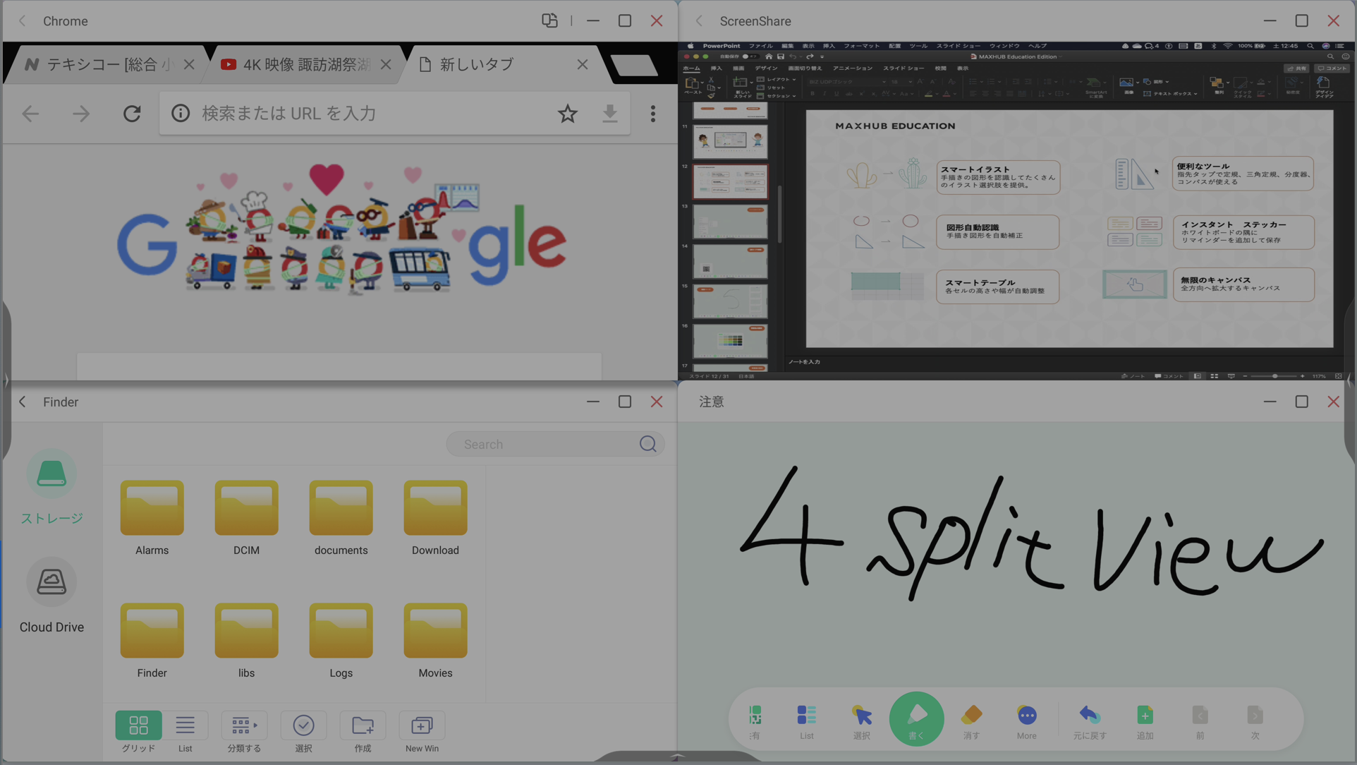Viewport: 1357px width, 765px height.
Task: Open the Alarms folder
Action: (152, 519)
